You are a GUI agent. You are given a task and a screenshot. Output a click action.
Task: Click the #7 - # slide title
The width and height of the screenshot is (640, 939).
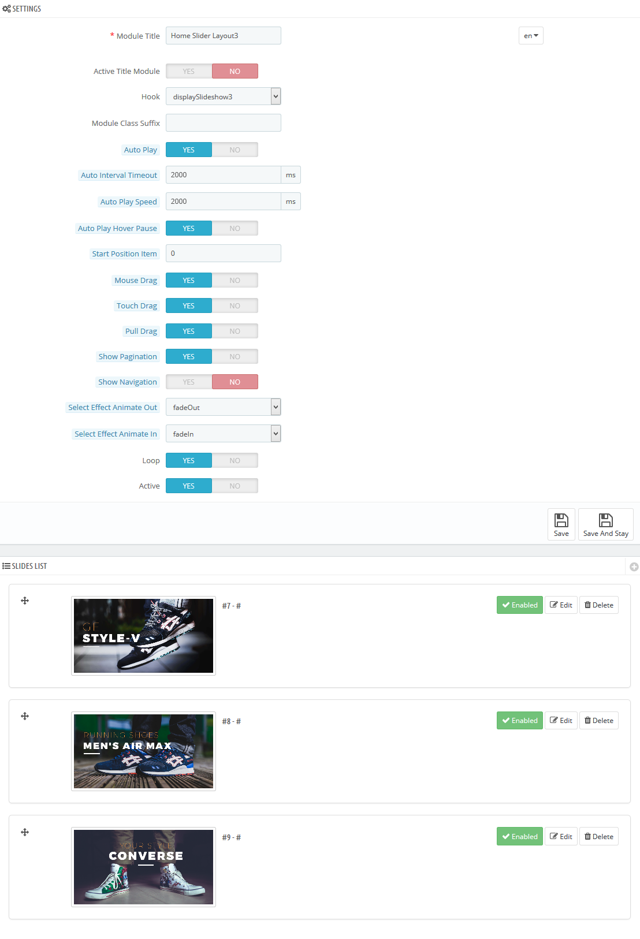click(232, 606)
